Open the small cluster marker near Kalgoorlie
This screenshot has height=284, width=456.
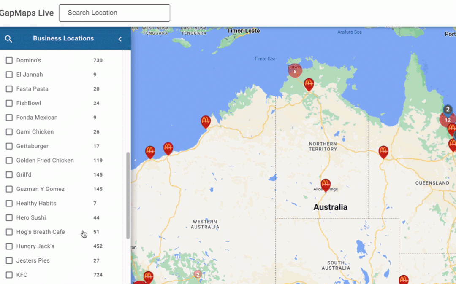[x=197, y=274]
